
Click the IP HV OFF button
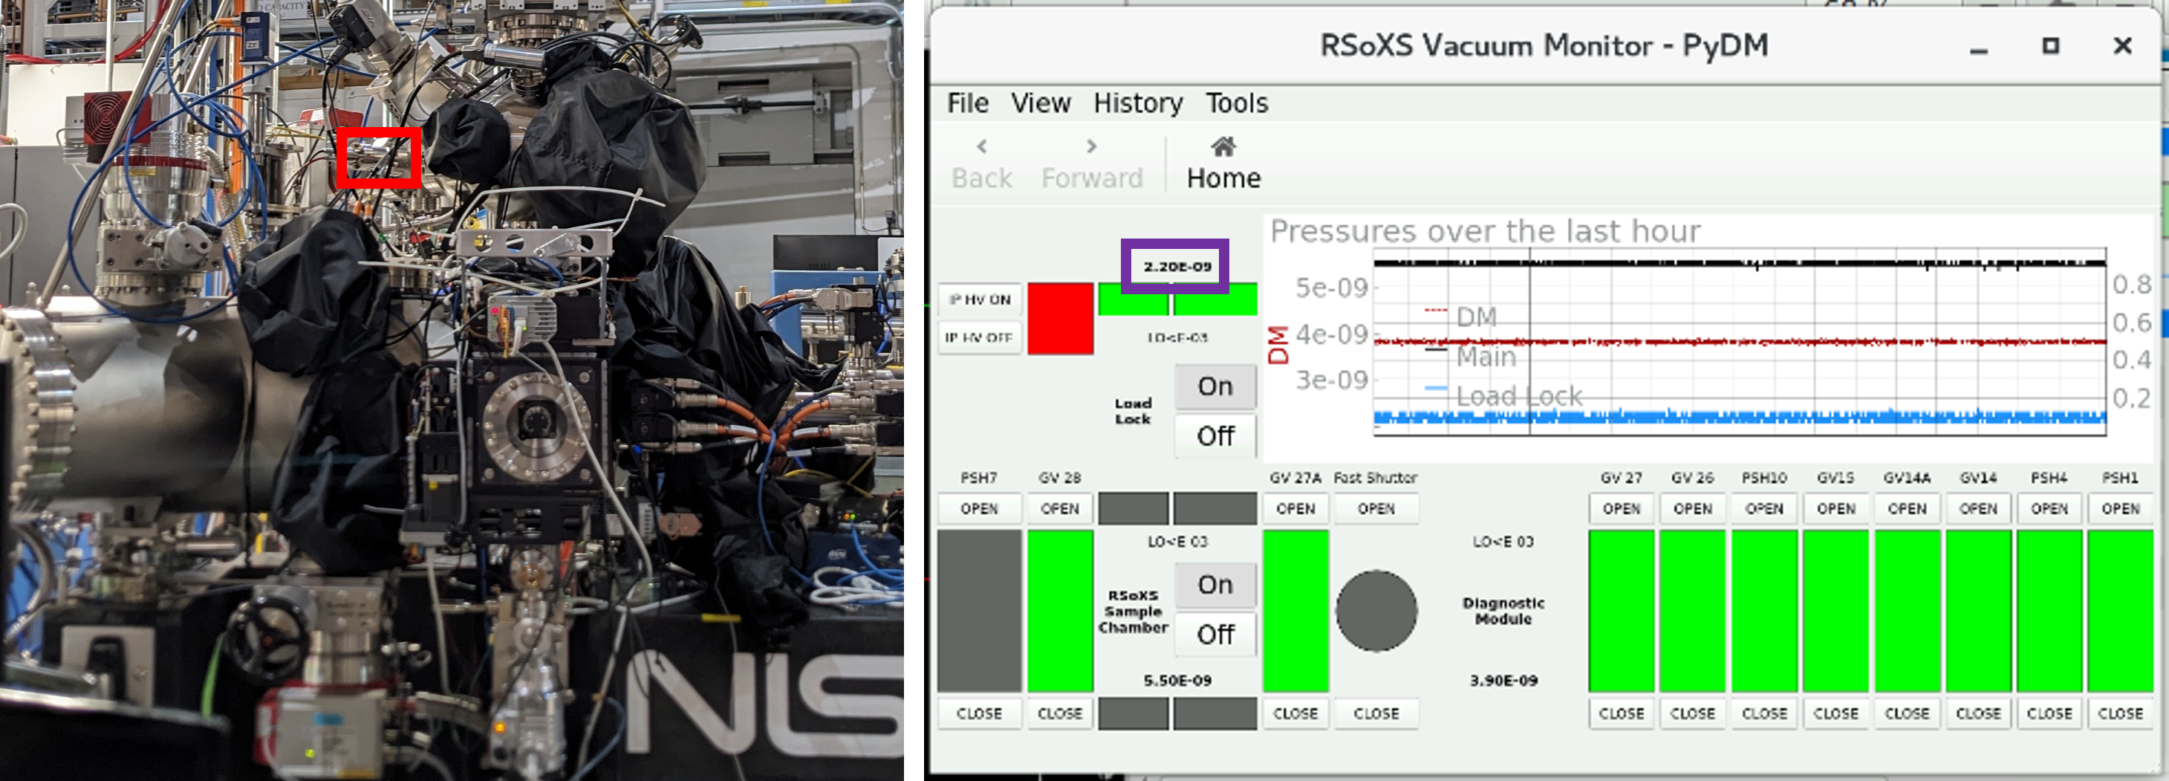tap(979, 338)
